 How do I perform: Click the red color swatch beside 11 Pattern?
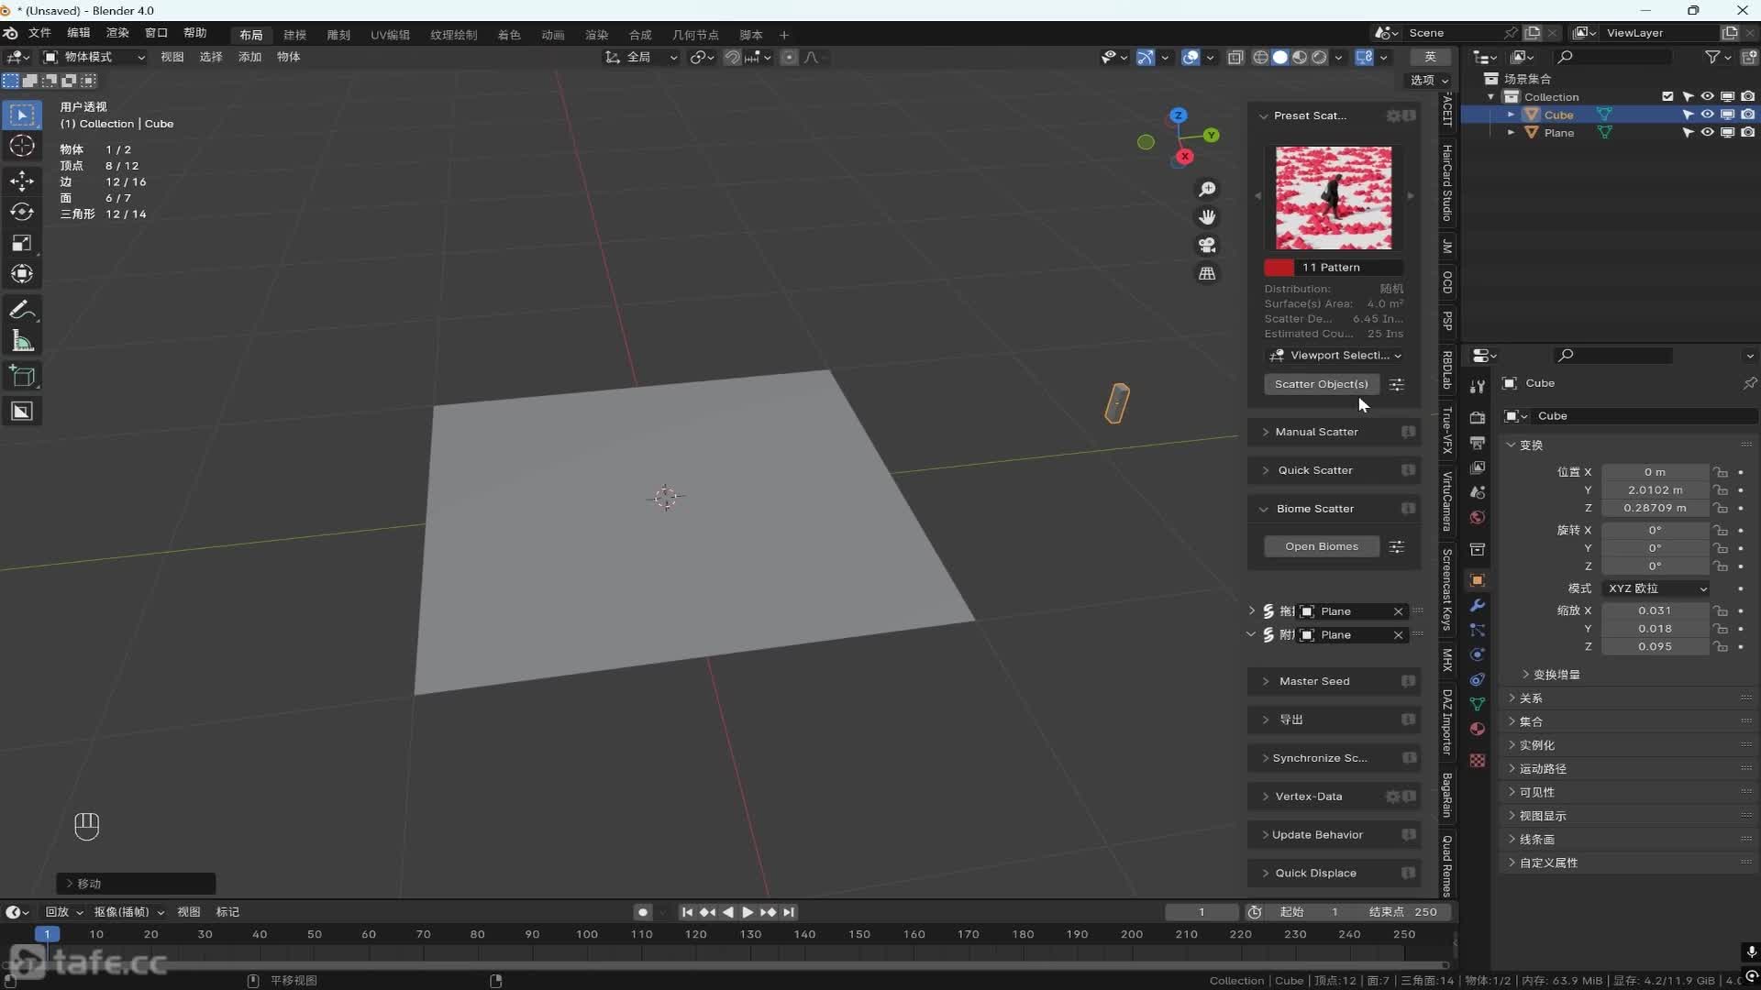pyautogui.click(x=1279, y=268)
